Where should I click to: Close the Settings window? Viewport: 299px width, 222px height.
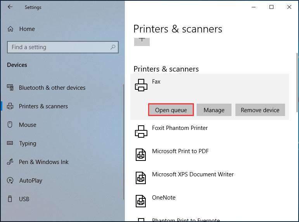pyautogui.click(x=289, y=7)
